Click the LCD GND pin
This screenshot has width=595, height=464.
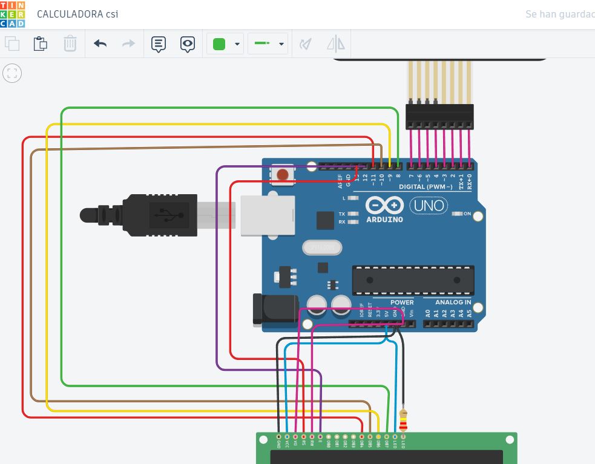click(278, 437)
